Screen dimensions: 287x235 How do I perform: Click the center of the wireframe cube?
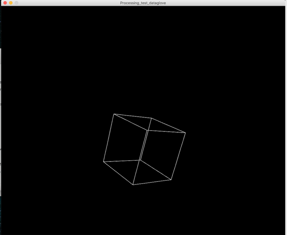[x=144, y=149]
